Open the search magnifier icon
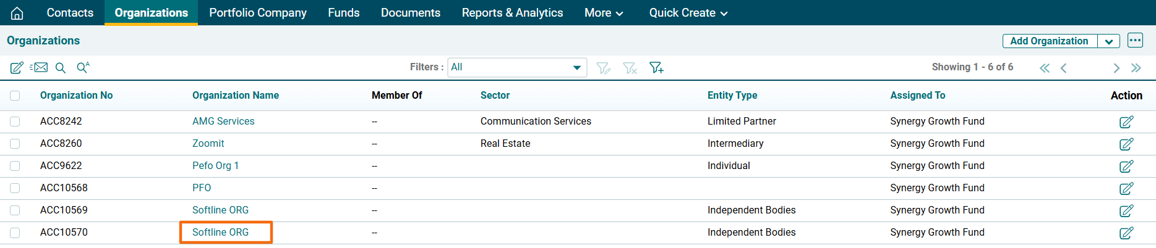 [x=61, y=68]
